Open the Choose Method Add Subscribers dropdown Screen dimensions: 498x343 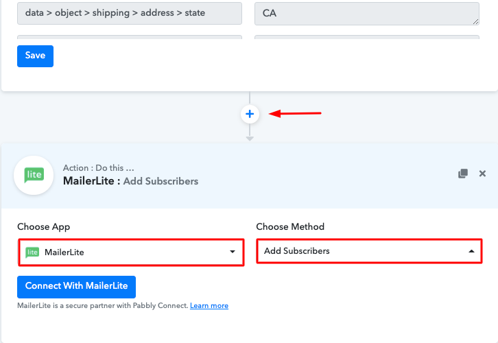pyautogui.click(x=369, y=251)
